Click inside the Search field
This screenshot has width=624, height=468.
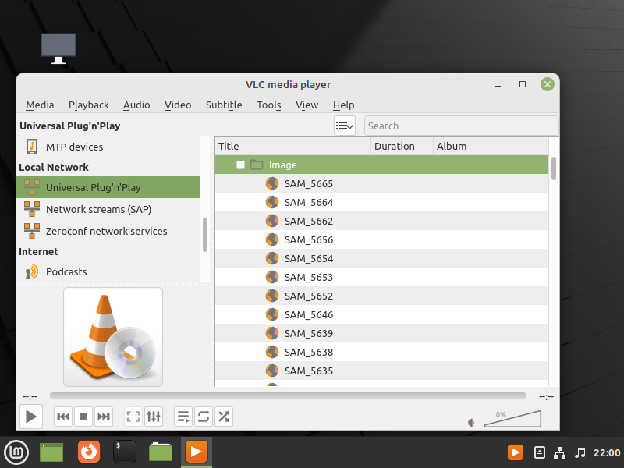pos(460,125)
